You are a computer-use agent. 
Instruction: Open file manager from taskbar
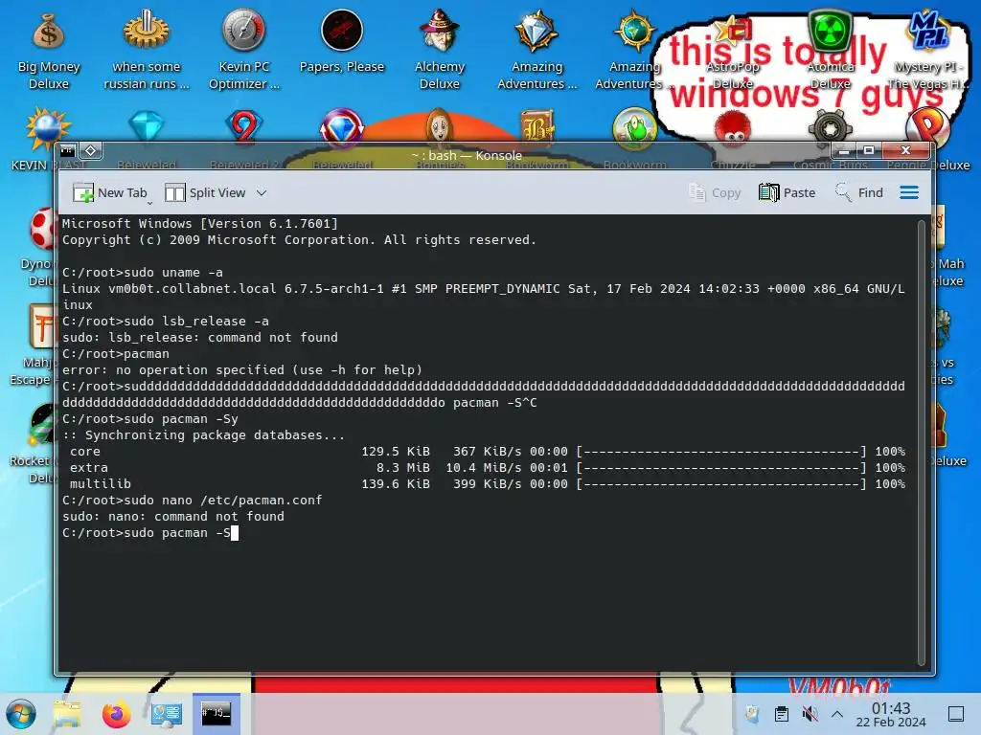click(68, 714)
